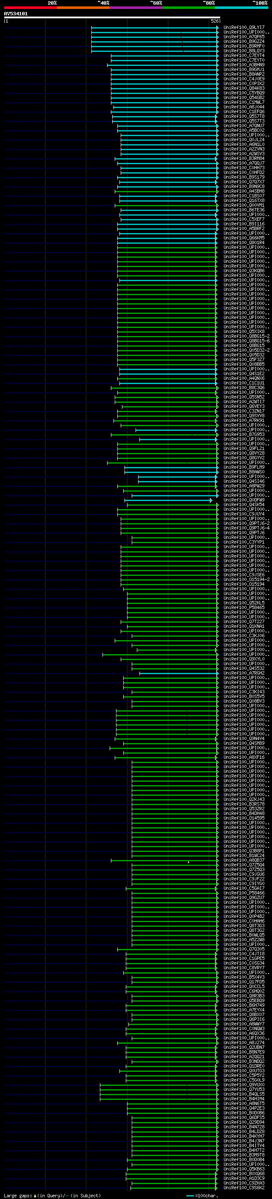Select hit label UniRef100_Q05D32-2
Screen dimensions: 272x1199
point(246,350)
